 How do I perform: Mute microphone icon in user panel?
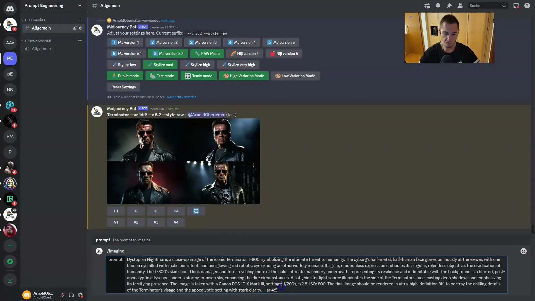coord(62,295)
